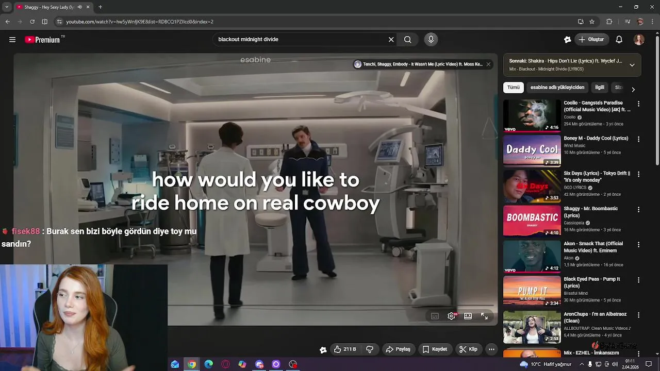The image size is (660, 371).
Task: Dislike the video with thumbs-down
Action: pyautogui.click(x=370, y=349)
